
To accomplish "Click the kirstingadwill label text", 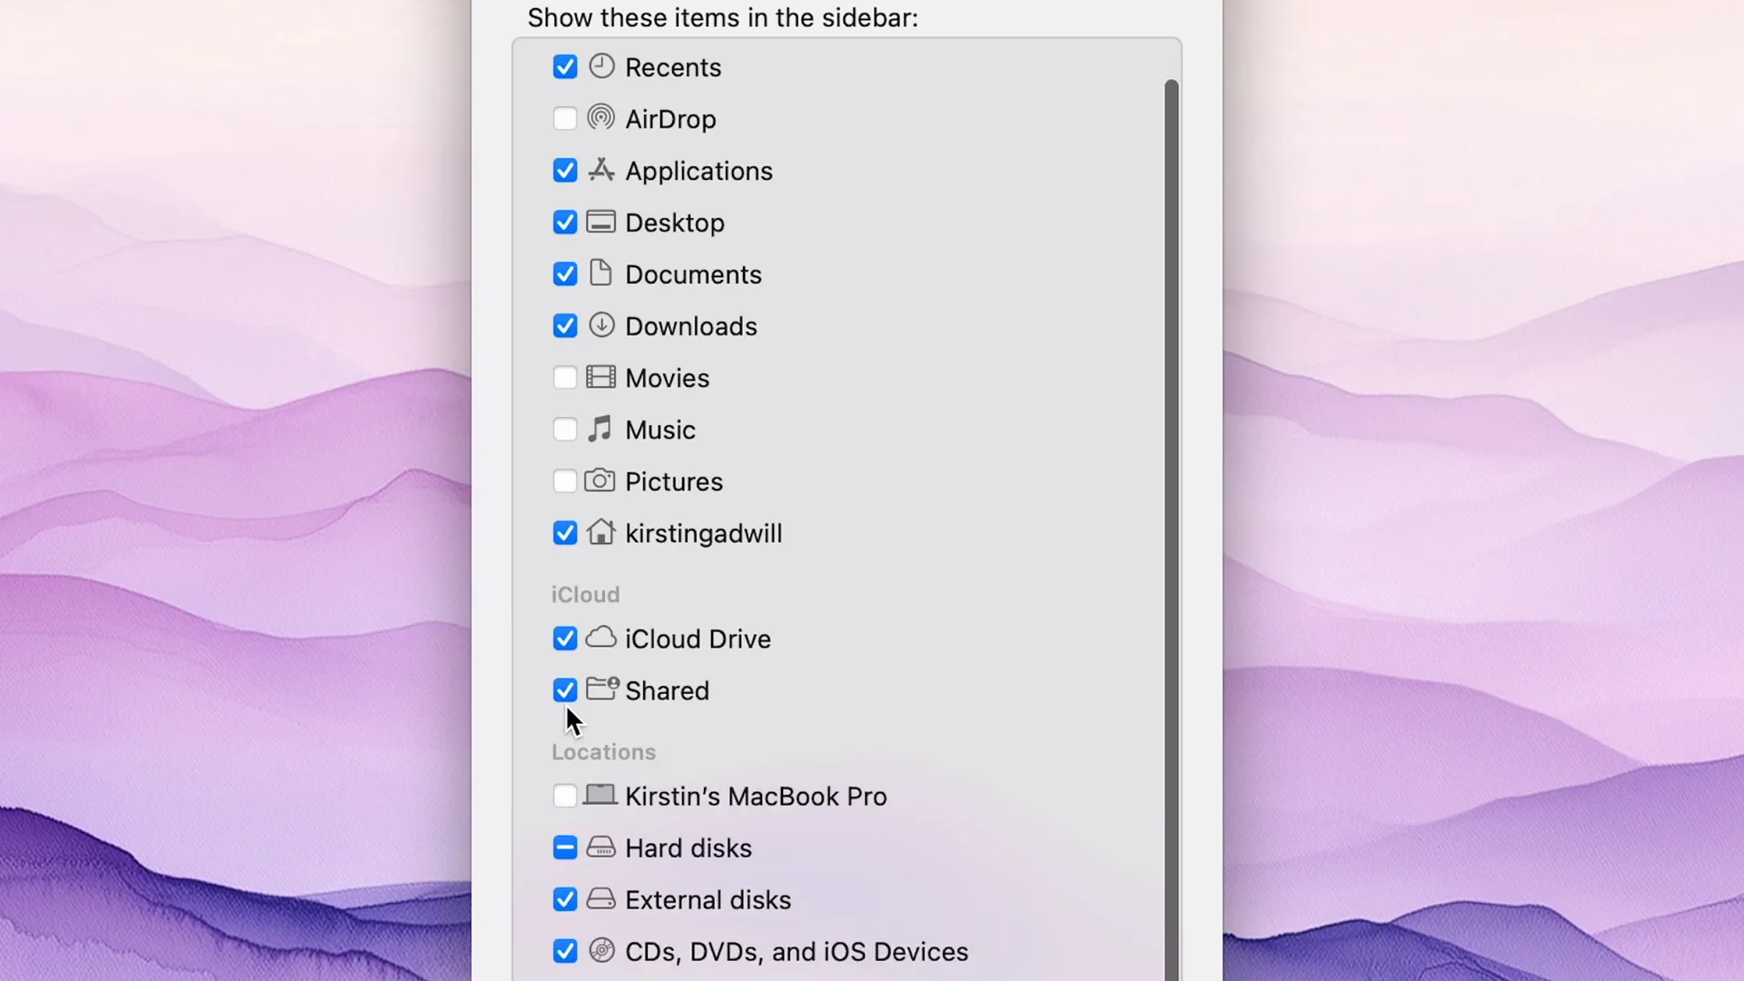I will pyautogui.click(x=704, y=533).
